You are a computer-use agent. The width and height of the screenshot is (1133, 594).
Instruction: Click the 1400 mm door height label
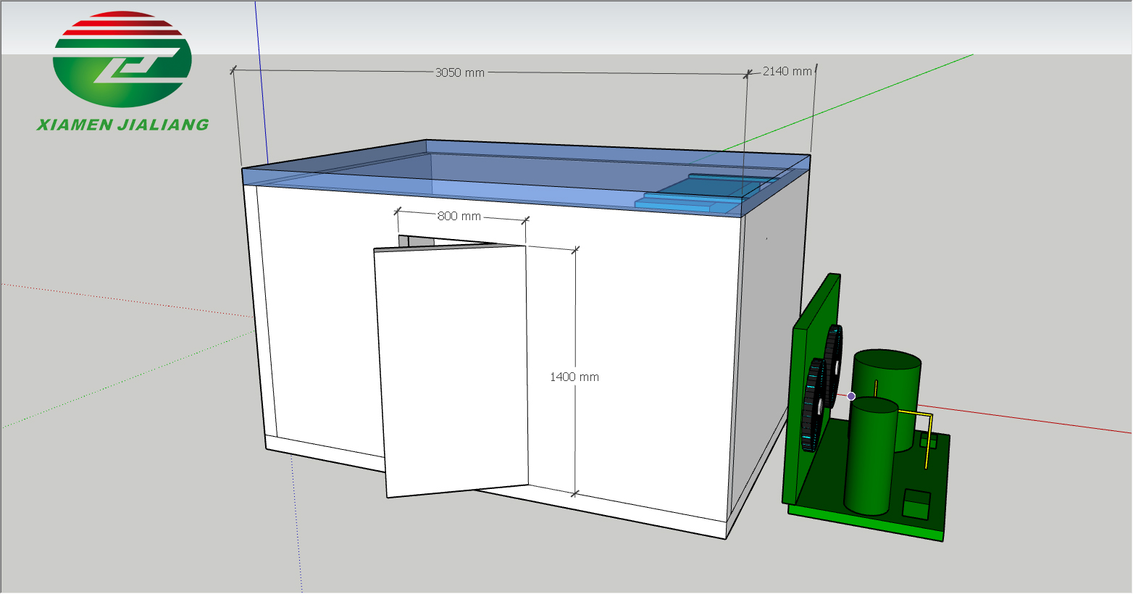click(574, 377)
